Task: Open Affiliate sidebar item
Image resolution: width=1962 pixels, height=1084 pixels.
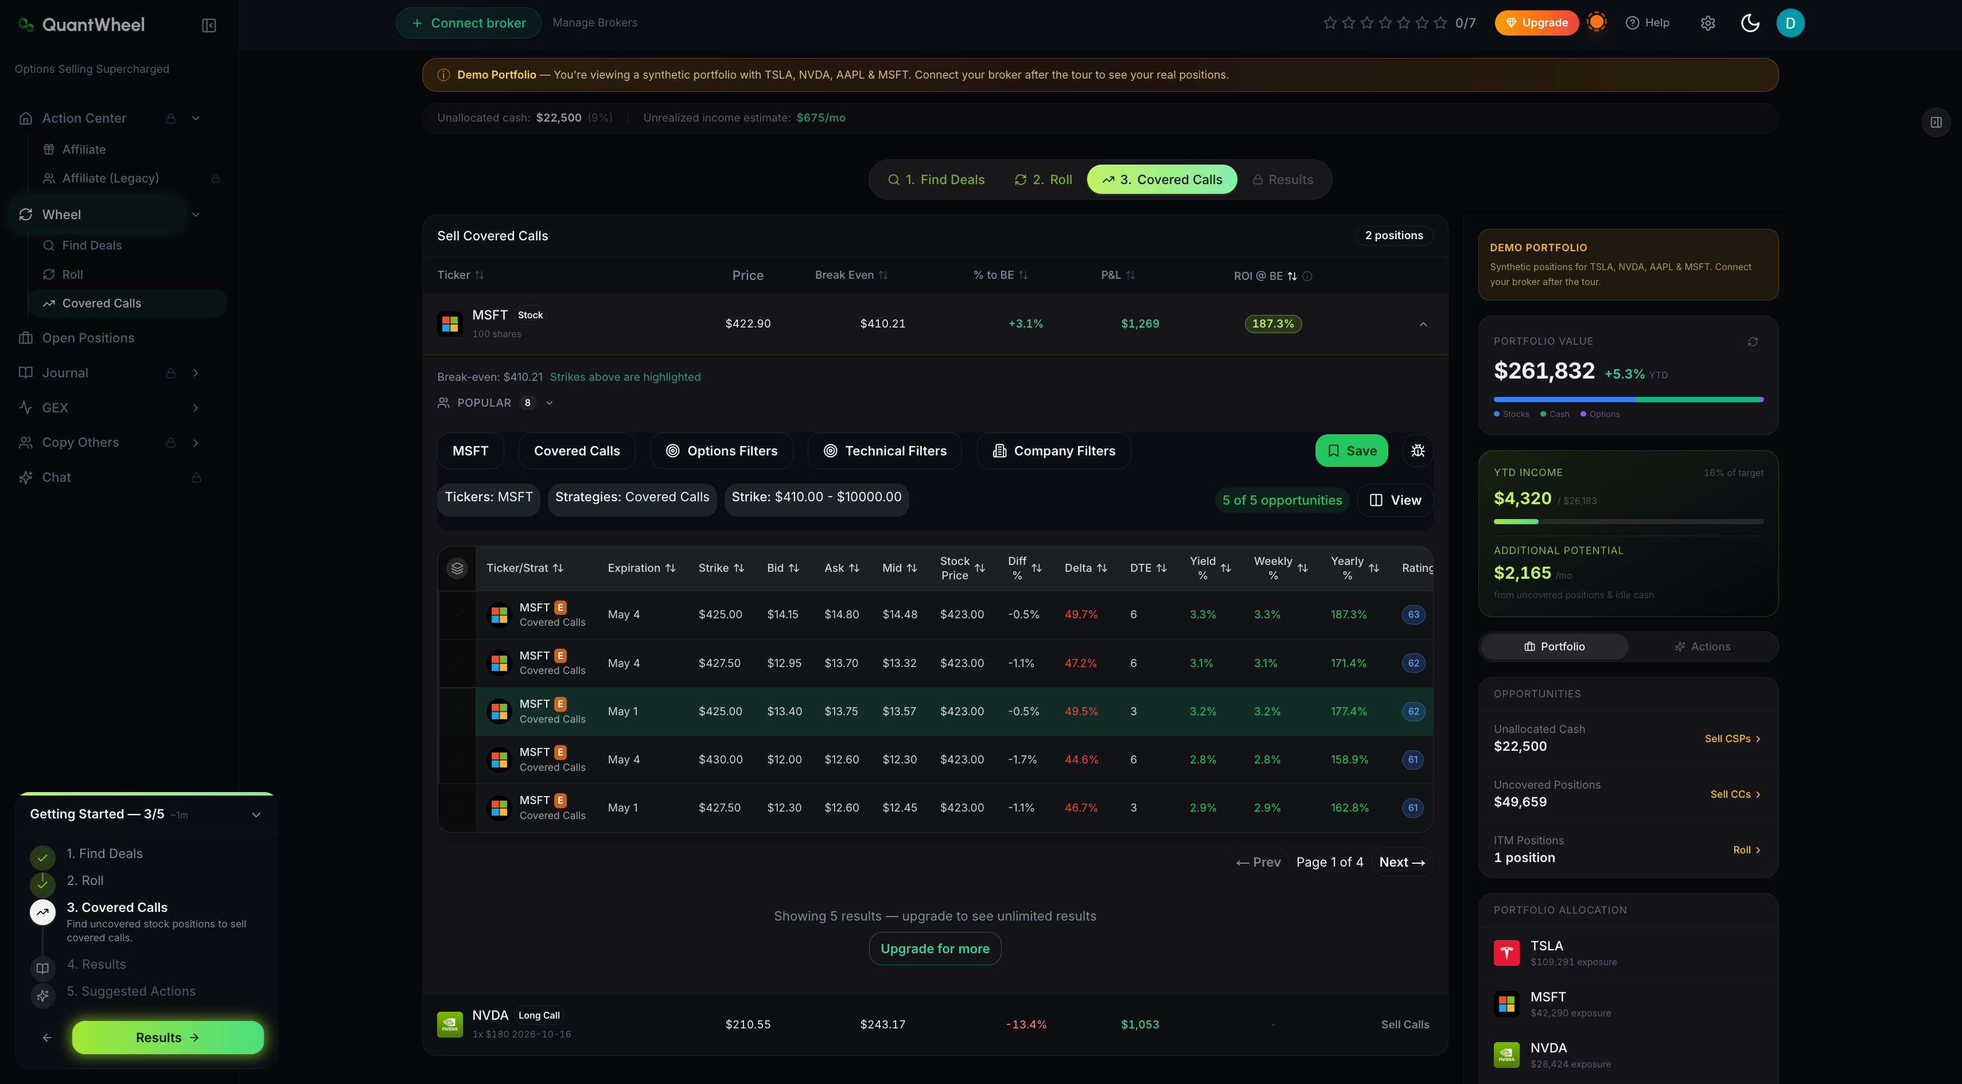Action: tap(84, 149)
